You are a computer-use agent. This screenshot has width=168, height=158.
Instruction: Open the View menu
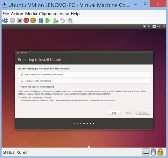coord(64,14)
